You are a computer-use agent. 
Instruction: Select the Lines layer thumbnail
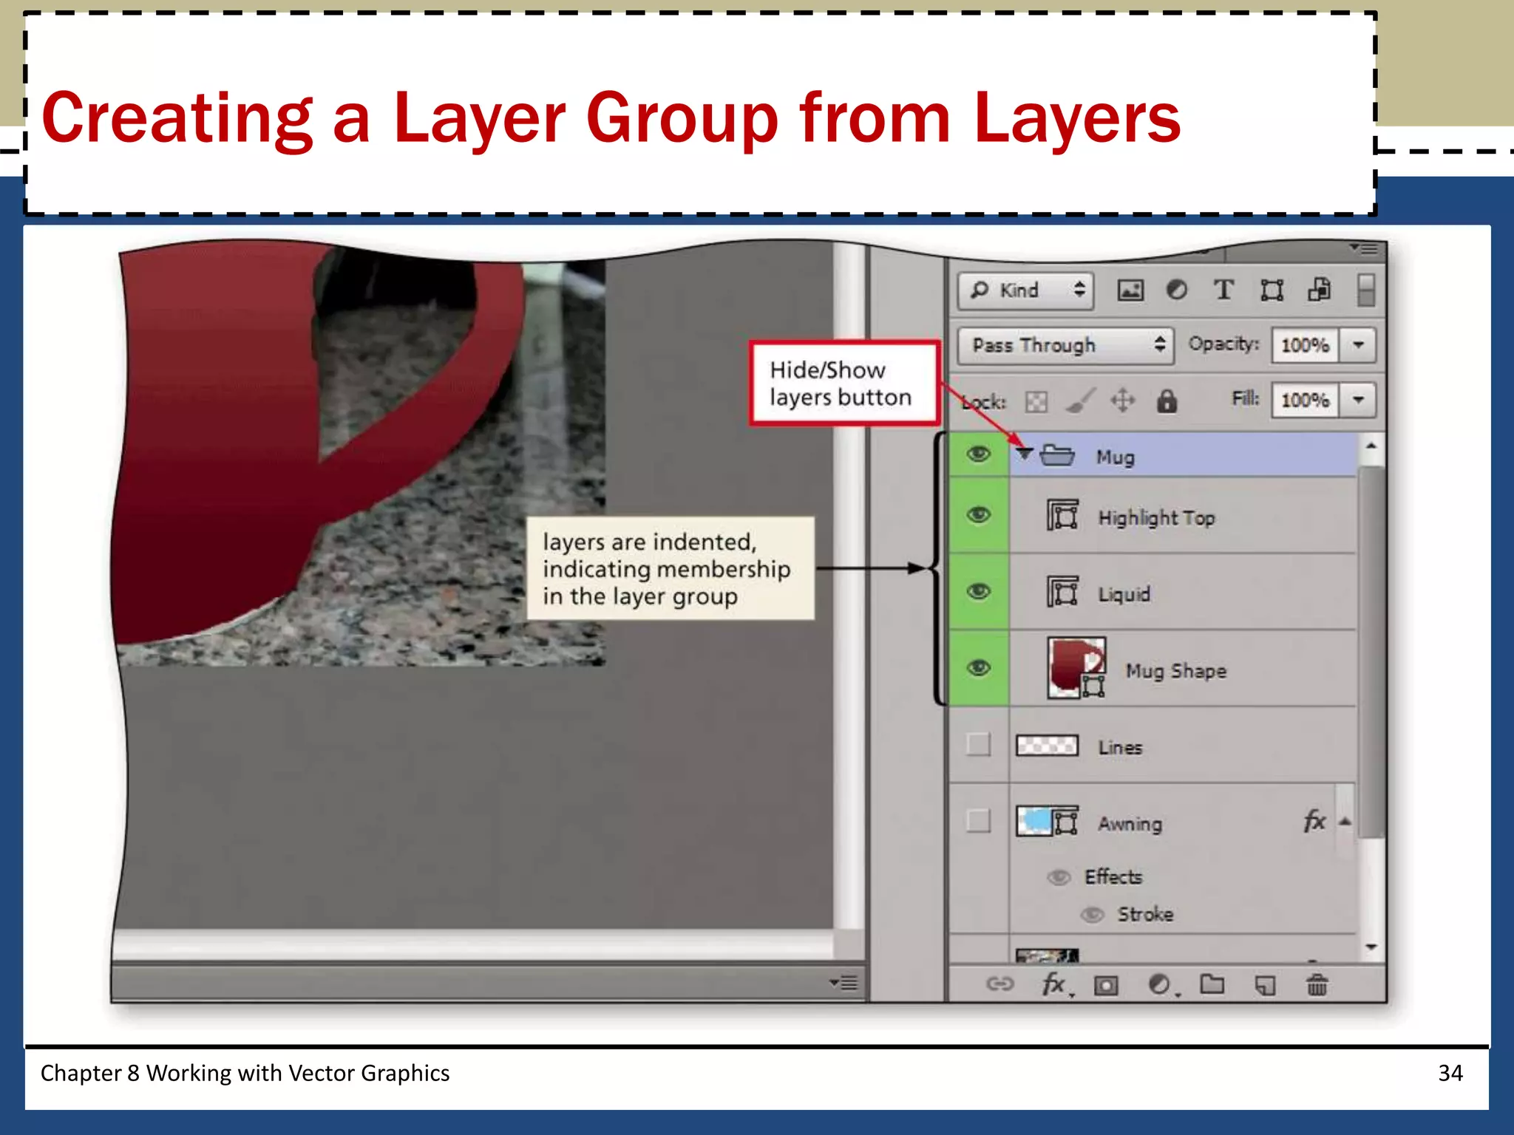coord(1047,745)
